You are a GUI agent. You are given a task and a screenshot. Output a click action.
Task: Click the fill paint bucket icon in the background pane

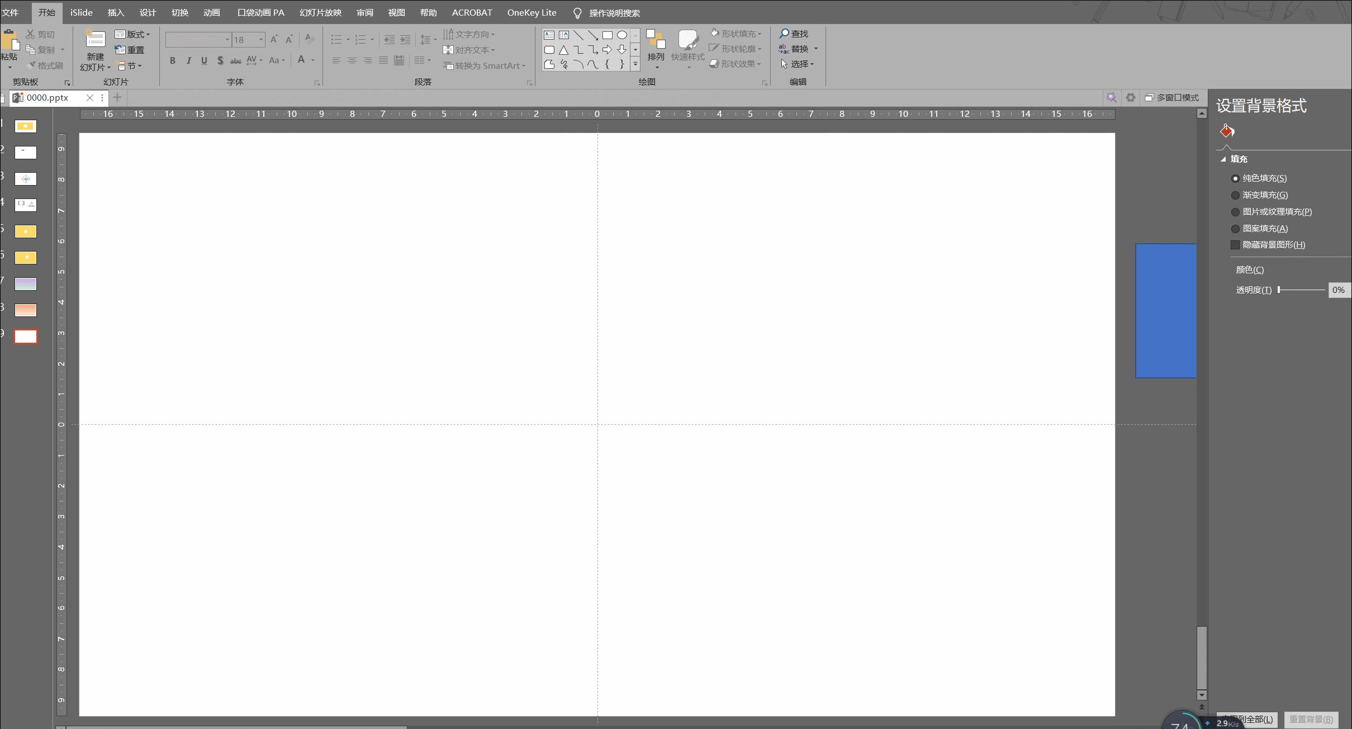pyautogui.click(x=1227, y=131)
